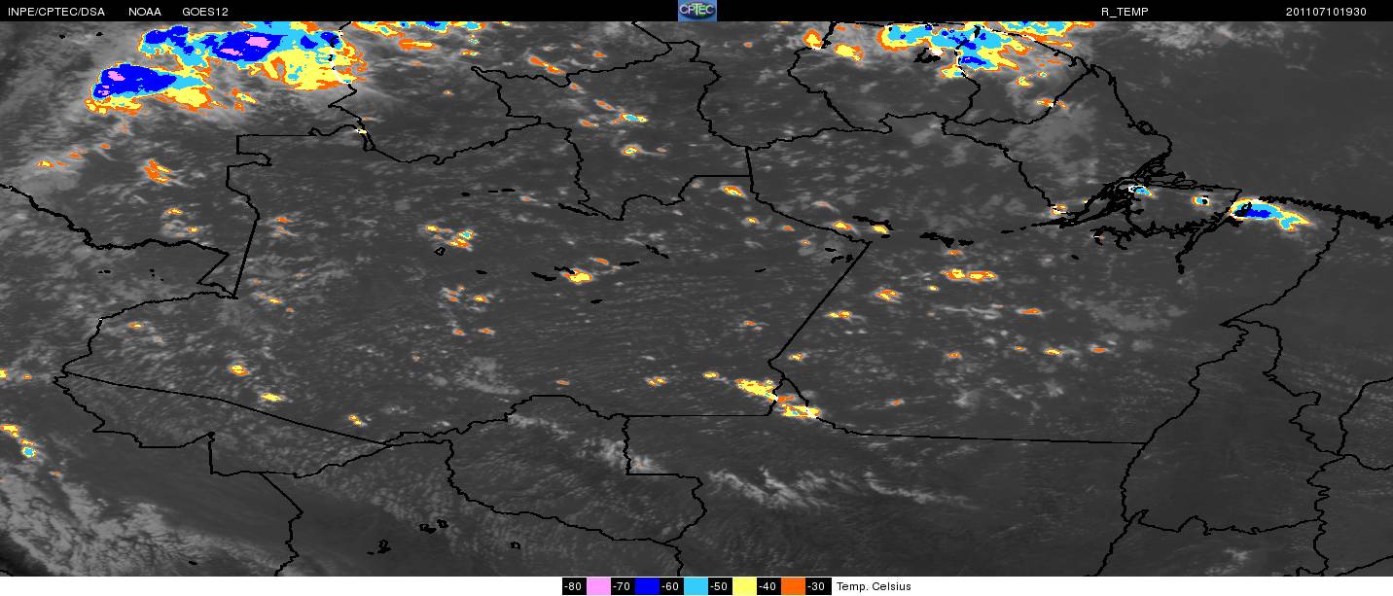This screenshot has width=1393, height=596.
Task: Click the -50 legend label
Action: point(720,586)
